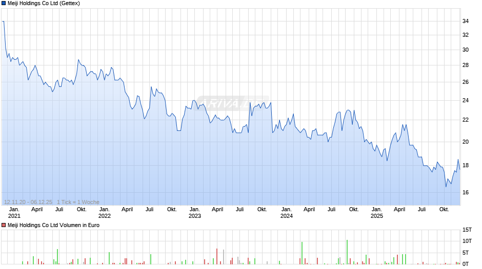Click the volume axis value 10T
482x269 pixels.
pos(467,241)
